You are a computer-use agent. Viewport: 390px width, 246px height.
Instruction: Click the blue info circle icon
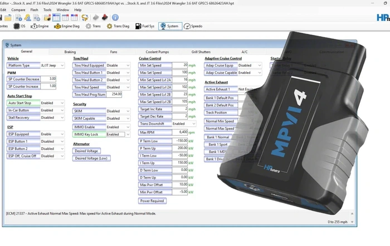pyautogui.click(x=115, y=18)
